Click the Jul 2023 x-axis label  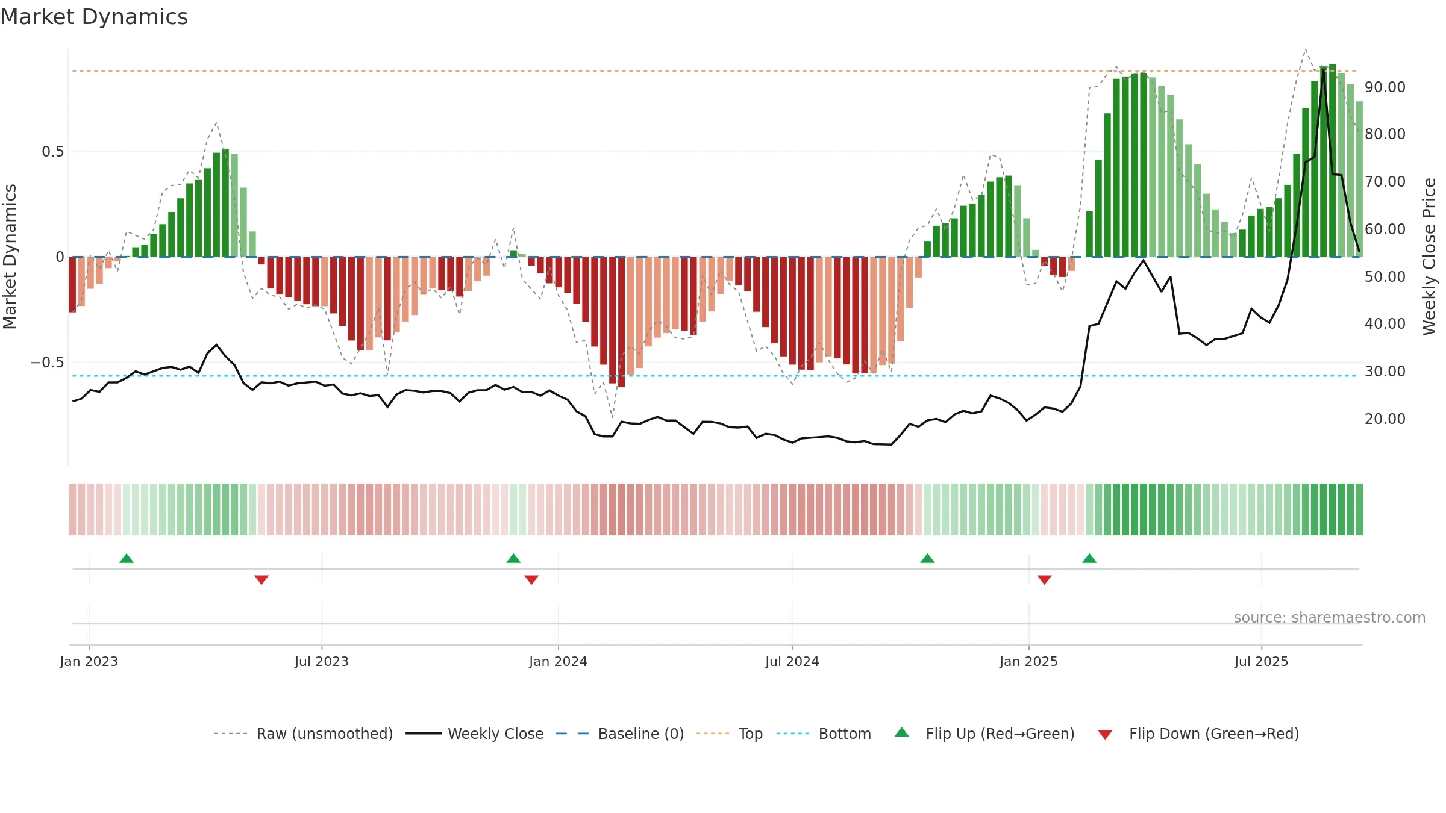322,661
